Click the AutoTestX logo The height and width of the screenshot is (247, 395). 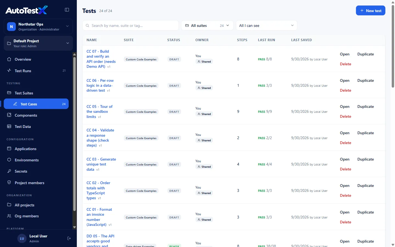click(x=26, y=10)
